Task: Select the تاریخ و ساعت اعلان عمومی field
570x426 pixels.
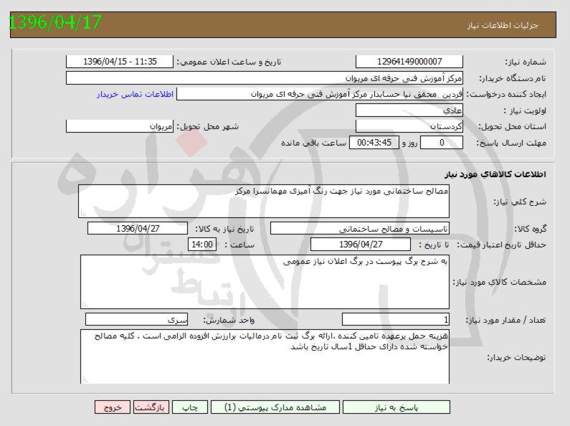Action: 119,62
